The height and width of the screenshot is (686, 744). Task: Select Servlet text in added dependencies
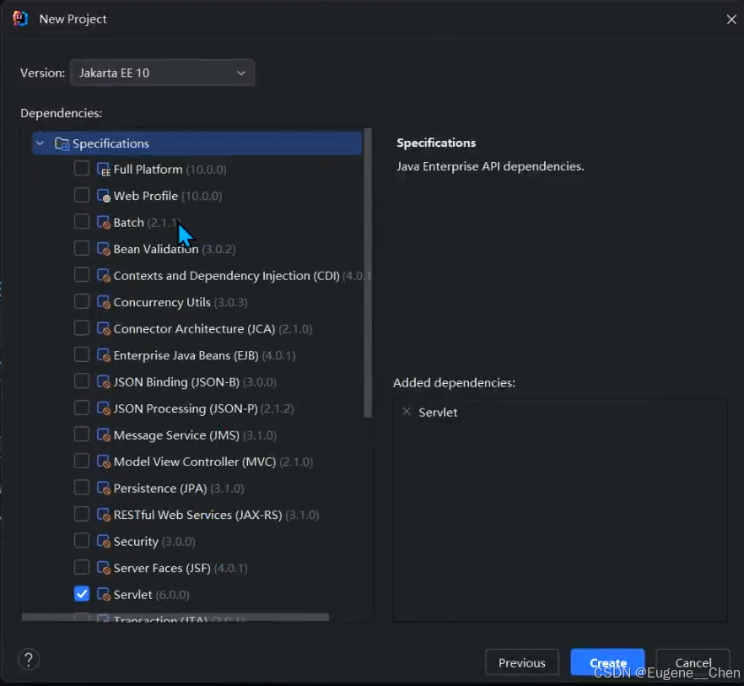tap(438, 412)
